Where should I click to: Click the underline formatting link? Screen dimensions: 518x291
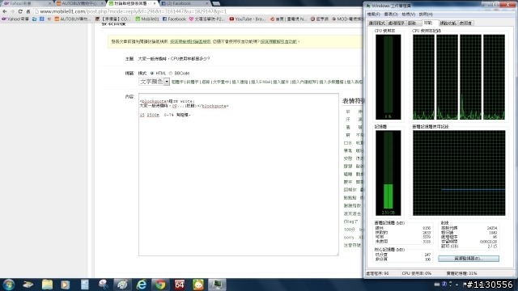coord(206,82)
